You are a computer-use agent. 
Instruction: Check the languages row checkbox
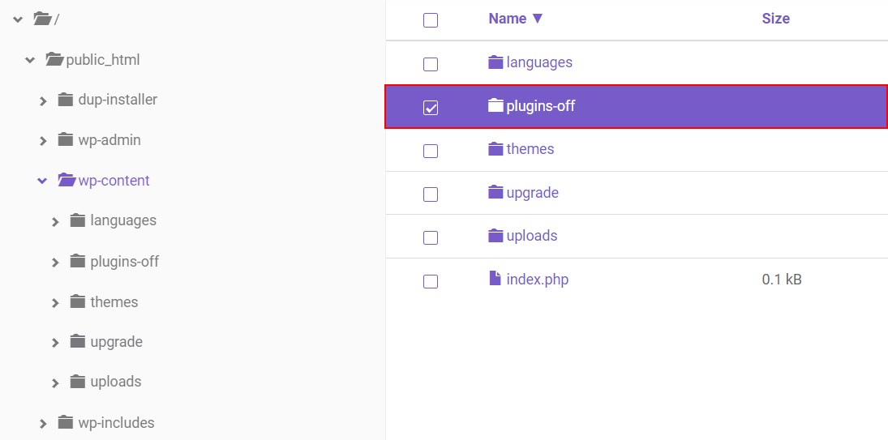pyautogui.click(x=431, y=64)
